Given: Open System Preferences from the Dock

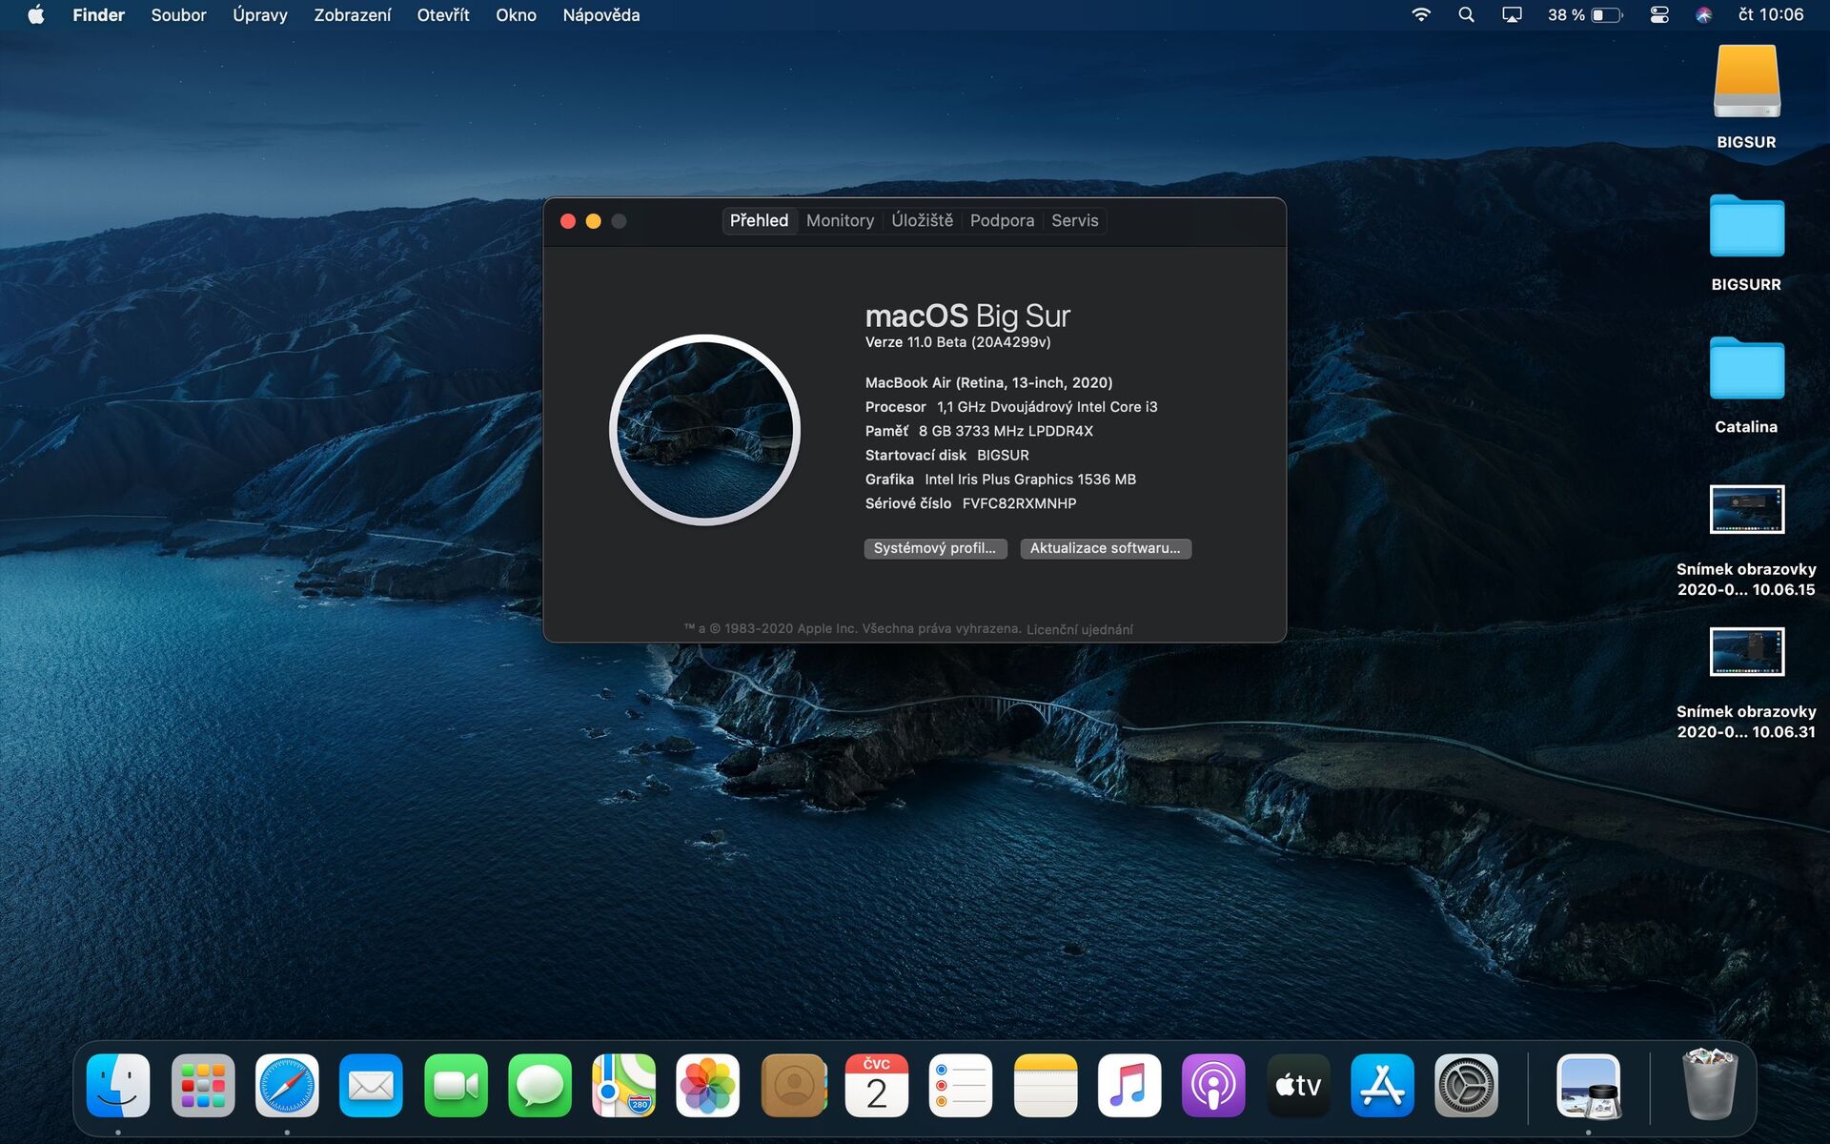Looking at the screenshot, I should coord(1465,1085).
